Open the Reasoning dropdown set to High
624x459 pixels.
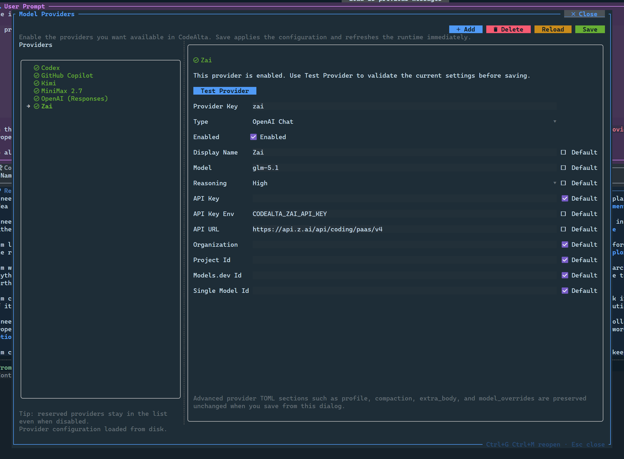[x=404, y=183]
